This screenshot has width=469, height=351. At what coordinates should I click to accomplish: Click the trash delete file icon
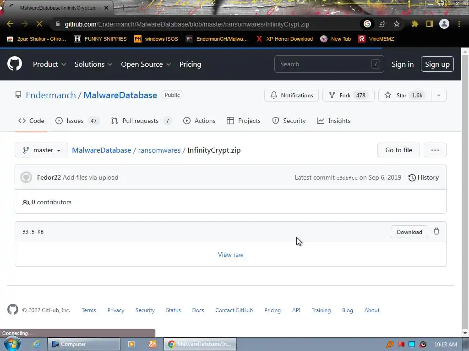click(436, 231)
